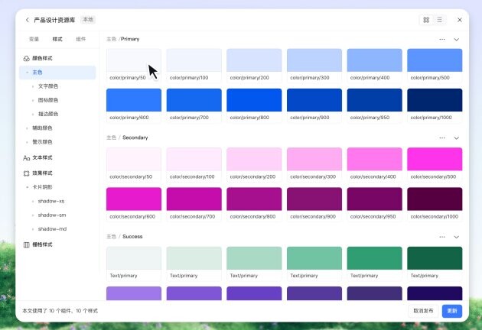
Task: Open more options for Success section
Action: click(x=442, y=237)
